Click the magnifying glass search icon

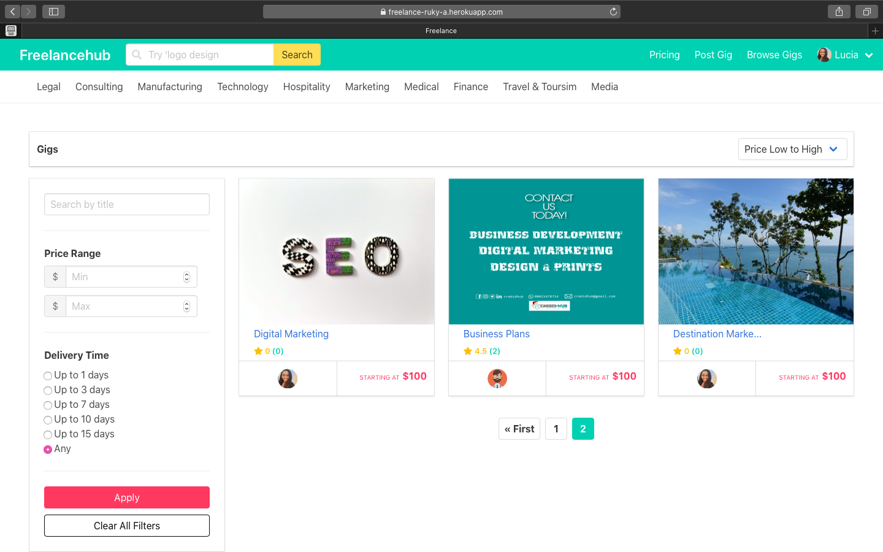(x=136, y=55)
